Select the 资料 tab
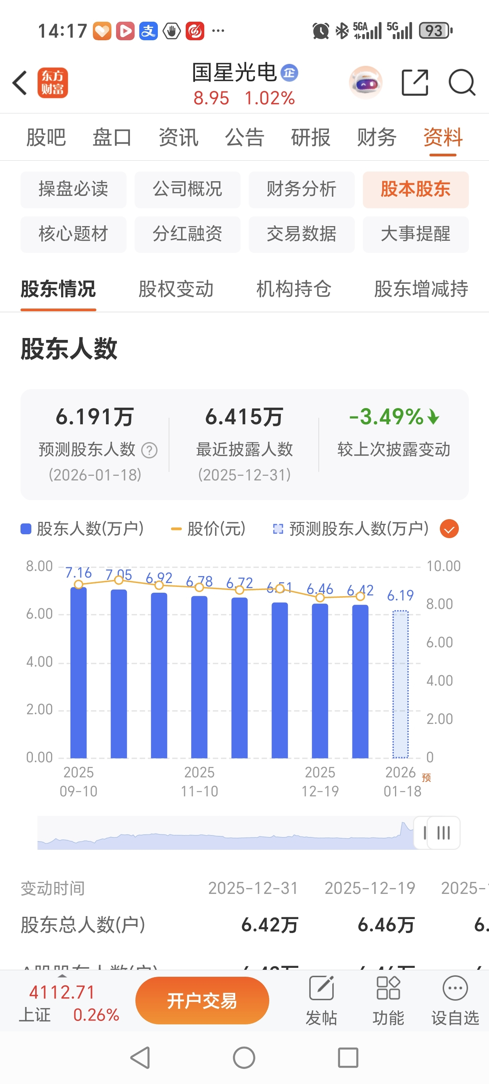This screenshot has width=489, height=1084. (x=443, y=137)
